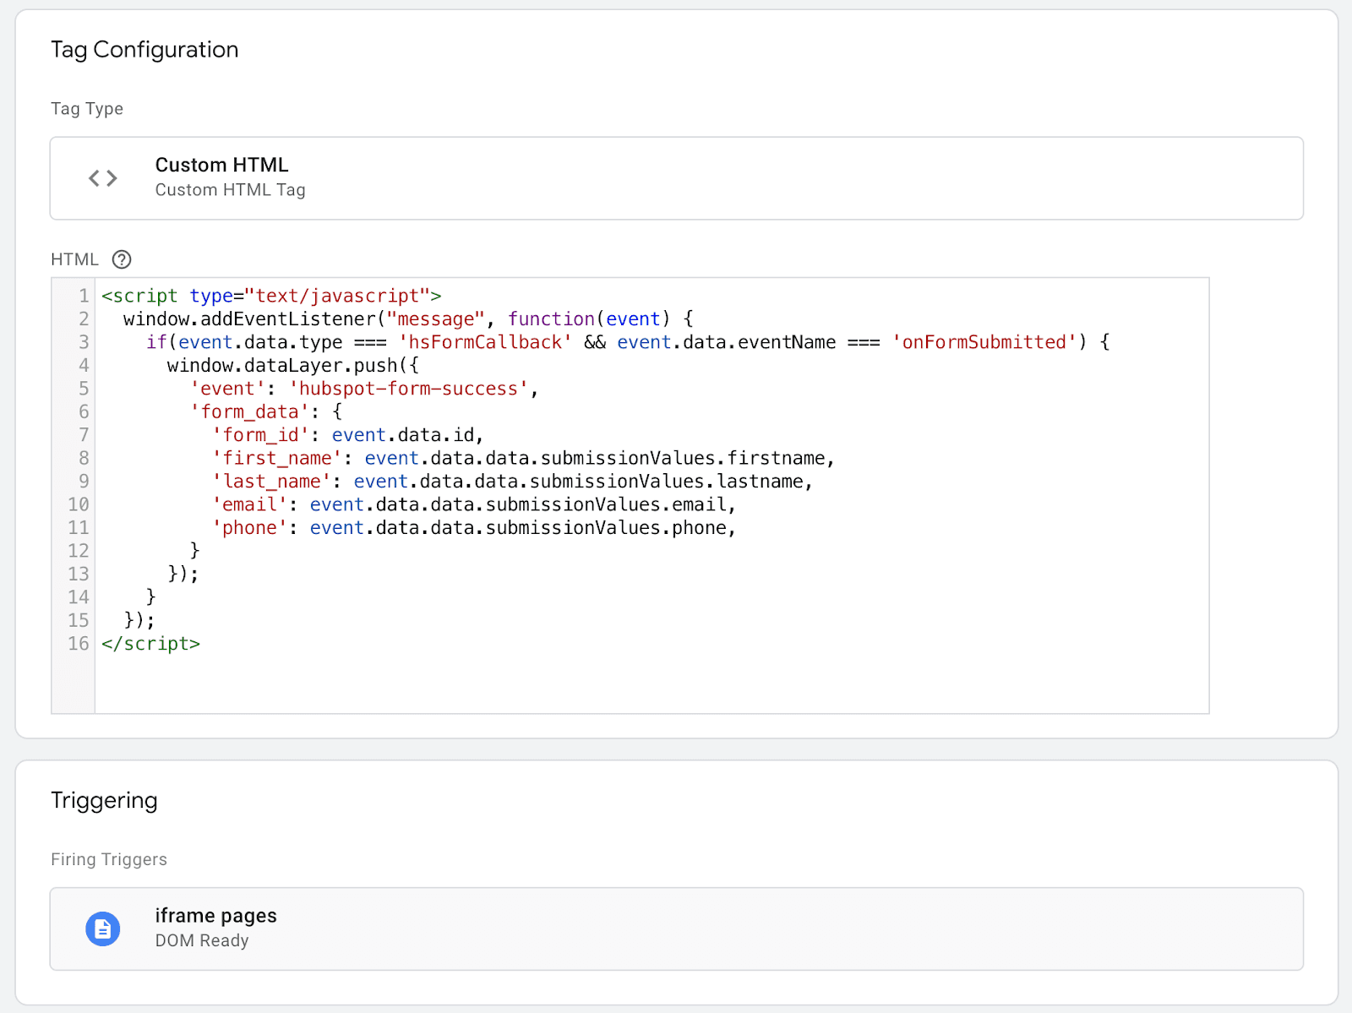Click the question mark beside HTML label
This screenshot has width=1352, height=1013.
coord(122,259)
